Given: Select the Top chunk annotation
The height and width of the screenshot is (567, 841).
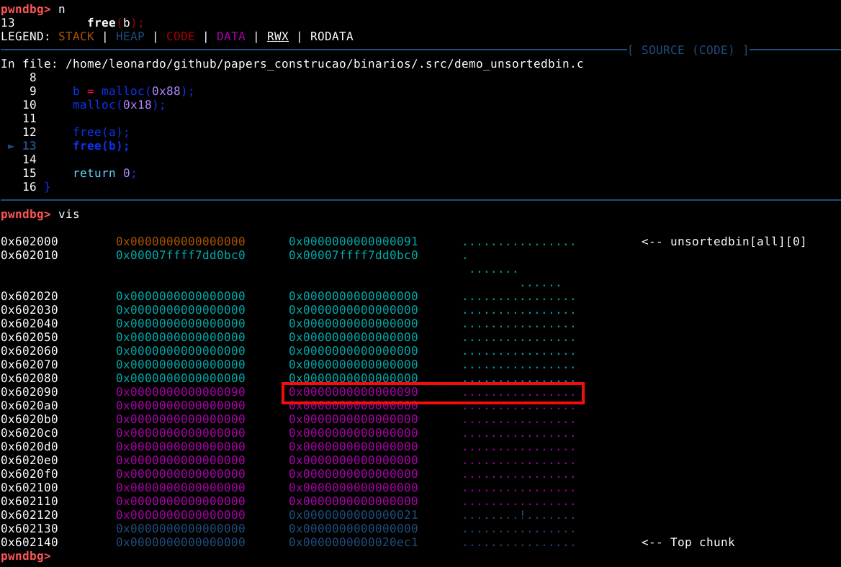Looking at the screenshot, I should [688, 543].
